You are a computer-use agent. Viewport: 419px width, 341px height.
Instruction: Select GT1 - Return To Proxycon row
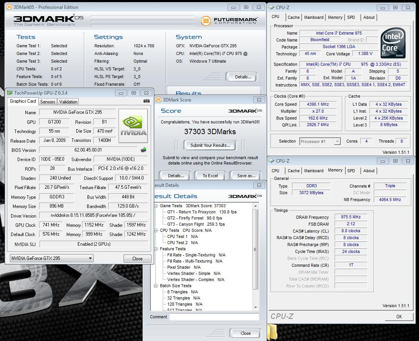click(202, 212)
